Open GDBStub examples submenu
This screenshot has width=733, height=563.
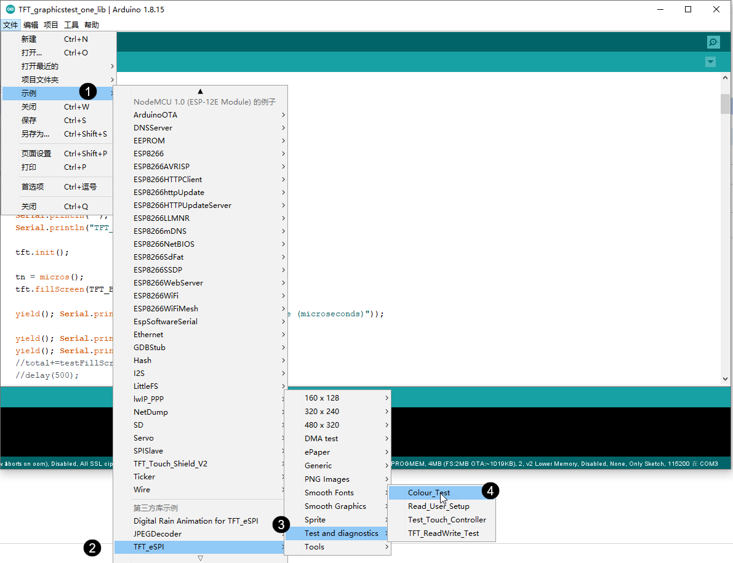201,348
